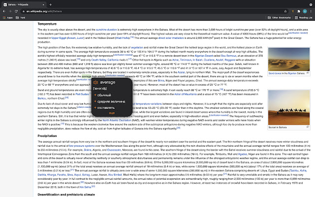This screenshot has height=197, width=315.
Task: Show more translations via 'еще' link
Action: (x=112, y=113)
